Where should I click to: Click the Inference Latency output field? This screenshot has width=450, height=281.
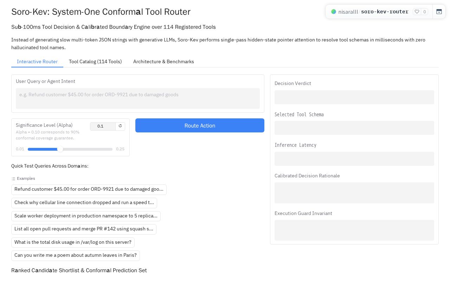pos(354,159)
